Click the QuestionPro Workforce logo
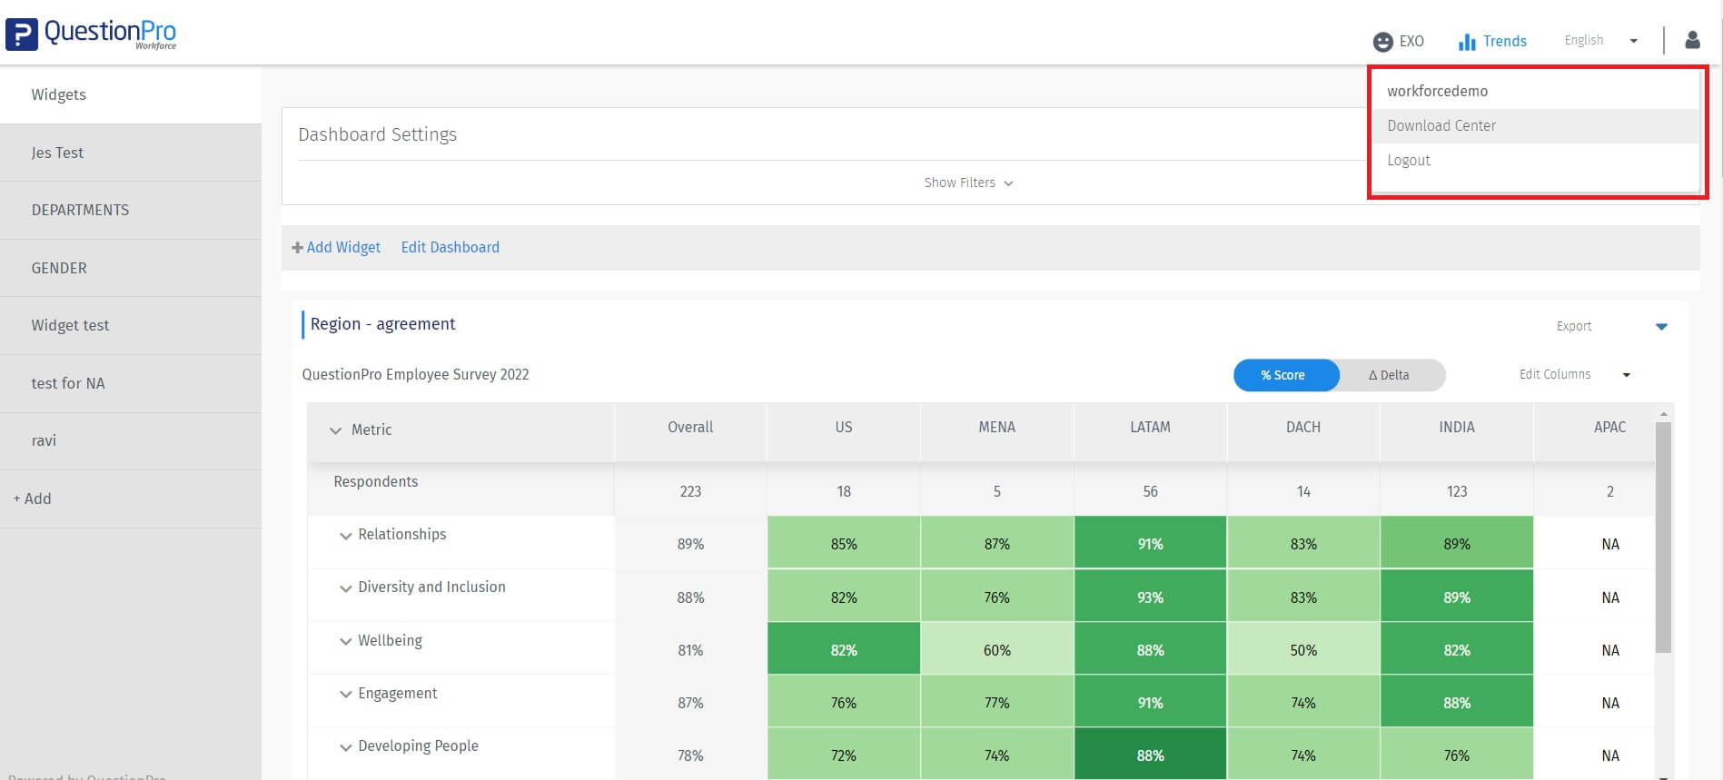 tap(91, 34)
